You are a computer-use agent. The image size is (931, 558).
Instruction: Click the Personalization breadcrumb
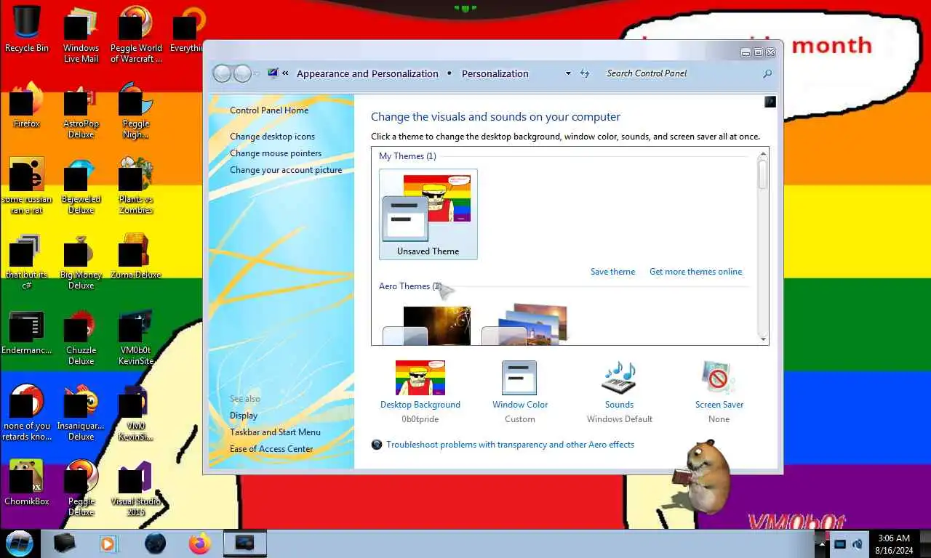pyautogui.click(x=495, y=73)
